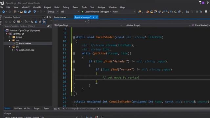Viewport: 210px width, 118px height.
Task: Open the Class View side tab
Action: coord(1,20)
